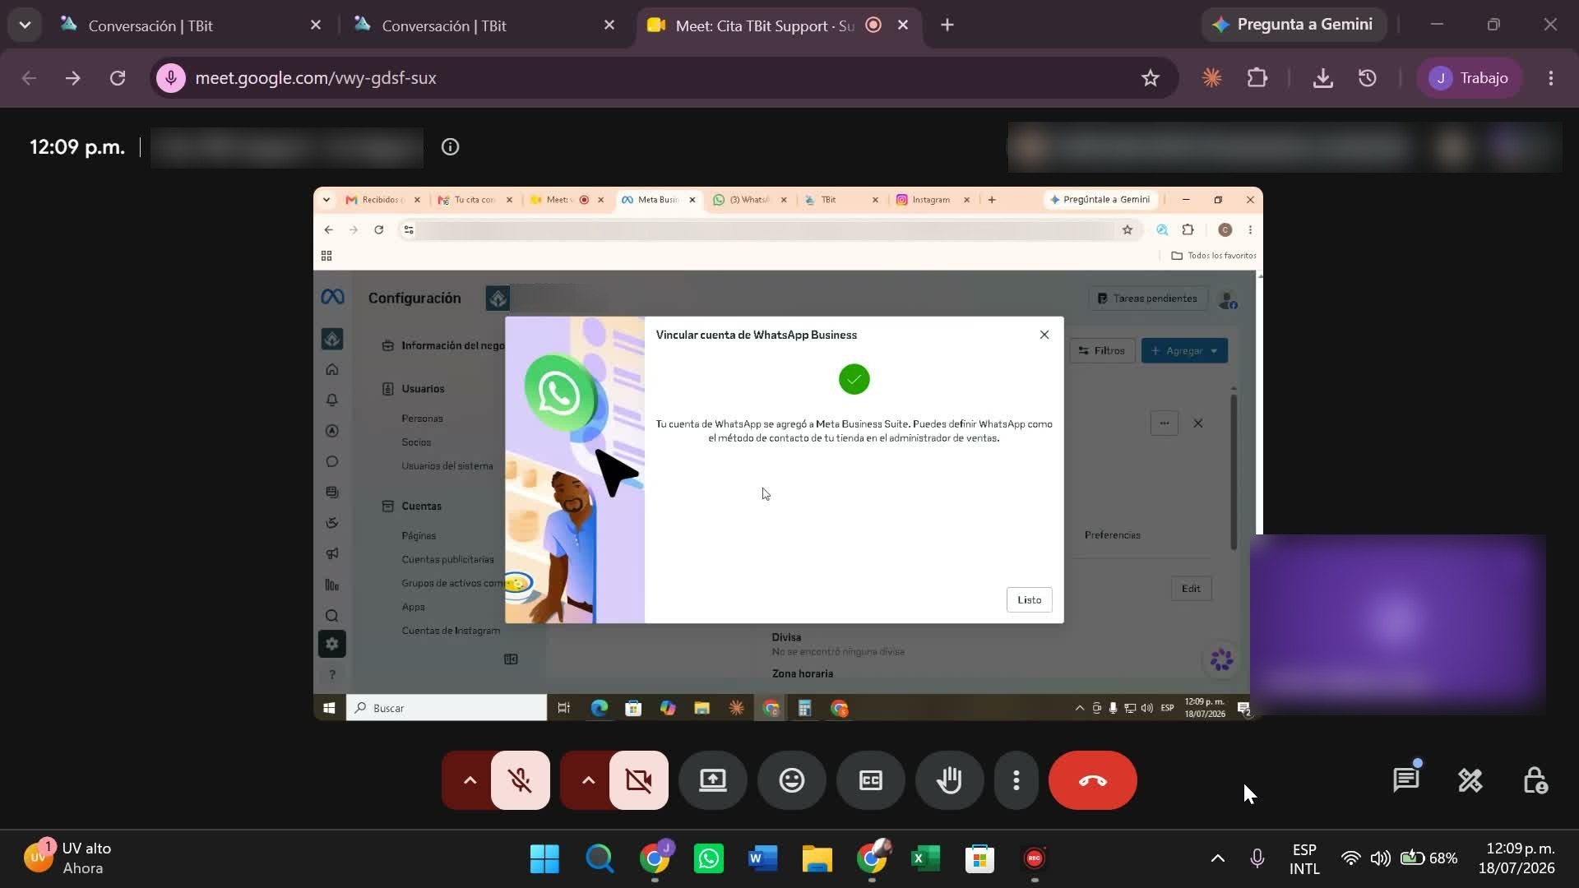Open the meeting activities icon
The width and height of the screenshot is (1579, 888).
click(x=1470, y=780)
